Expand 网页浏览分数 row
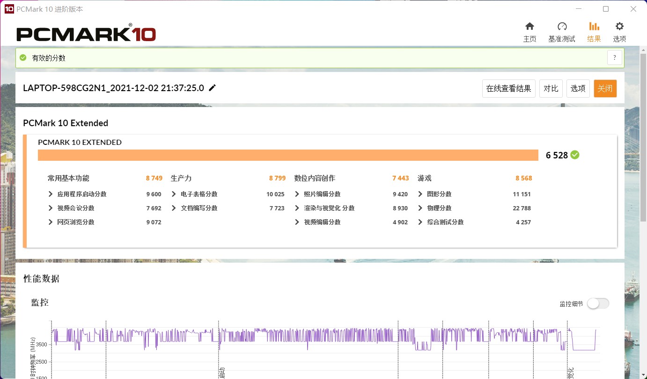The width and height of the screenshot is (647, 379). pos(51,222)
